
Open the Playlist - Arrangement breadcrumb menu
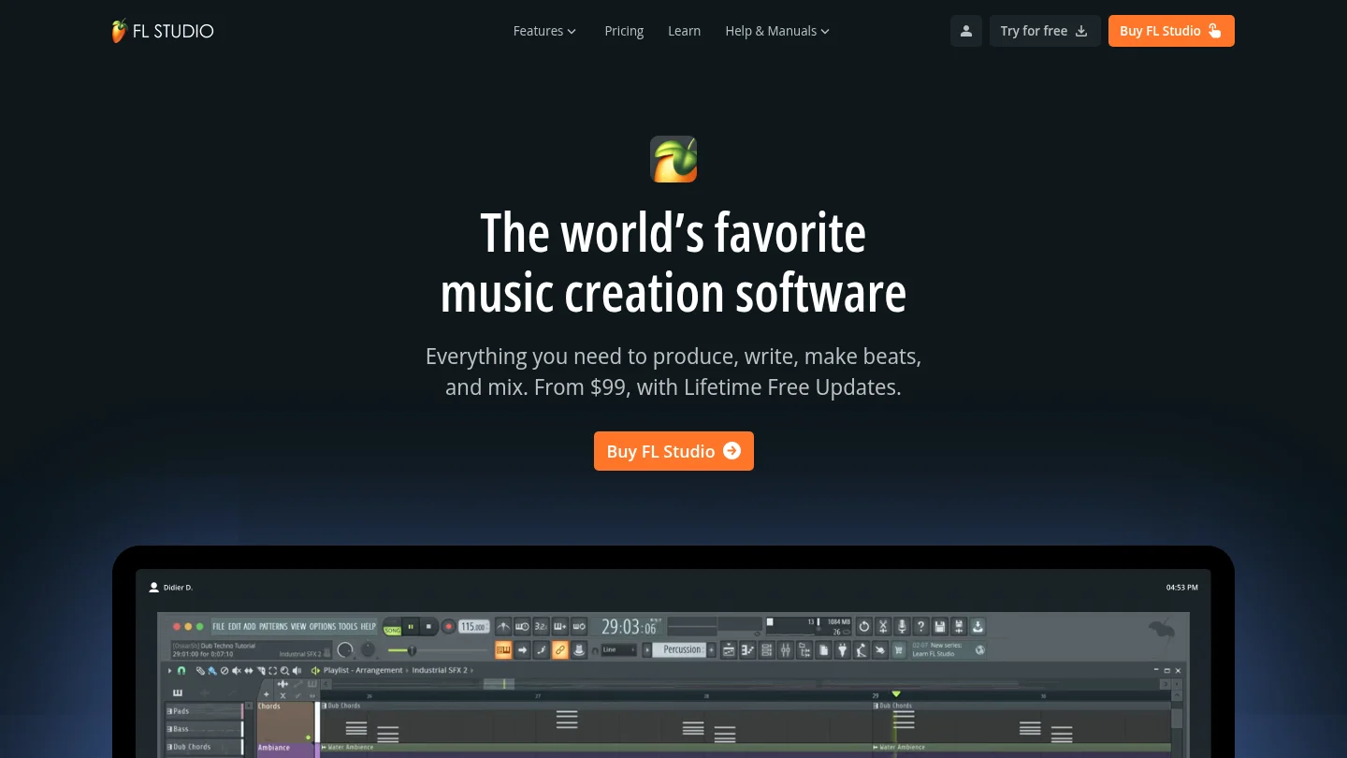point(363,670)
